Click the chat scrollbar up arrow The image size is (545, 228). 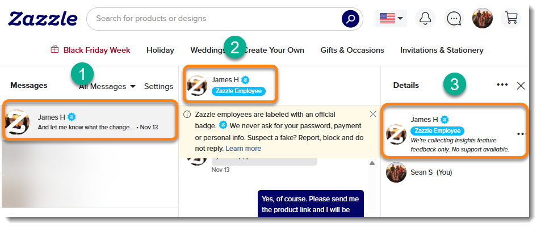tap(372, 164)
